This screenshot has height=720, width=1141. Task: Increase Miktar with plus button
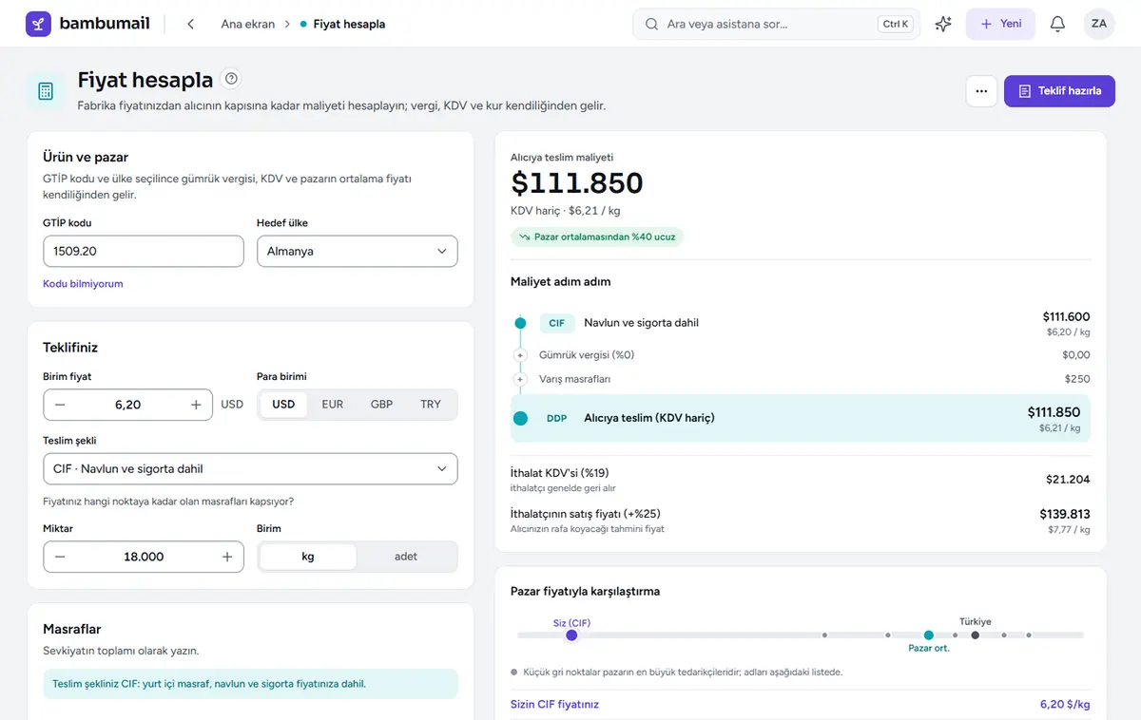click(x=227, y=557)
